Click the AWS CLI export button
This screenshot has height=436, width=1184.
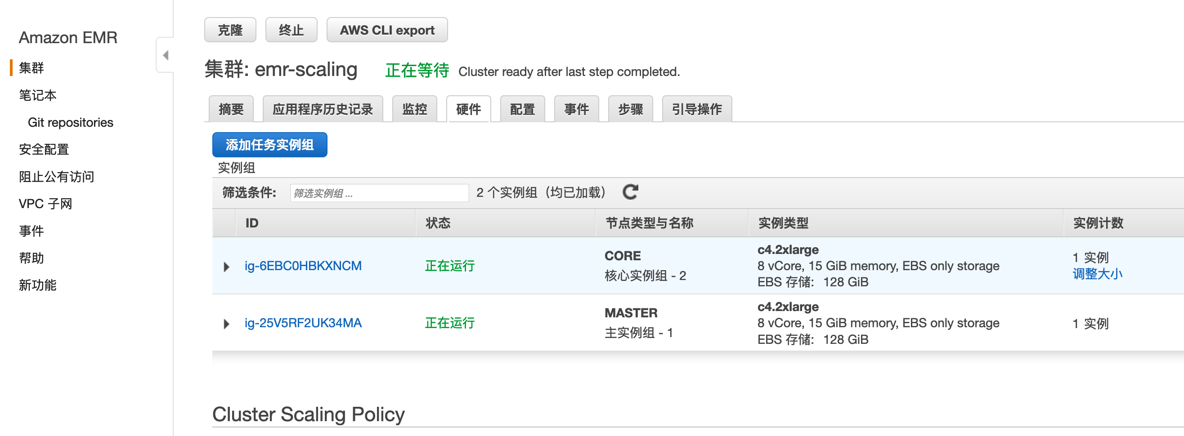pos(386,30)
